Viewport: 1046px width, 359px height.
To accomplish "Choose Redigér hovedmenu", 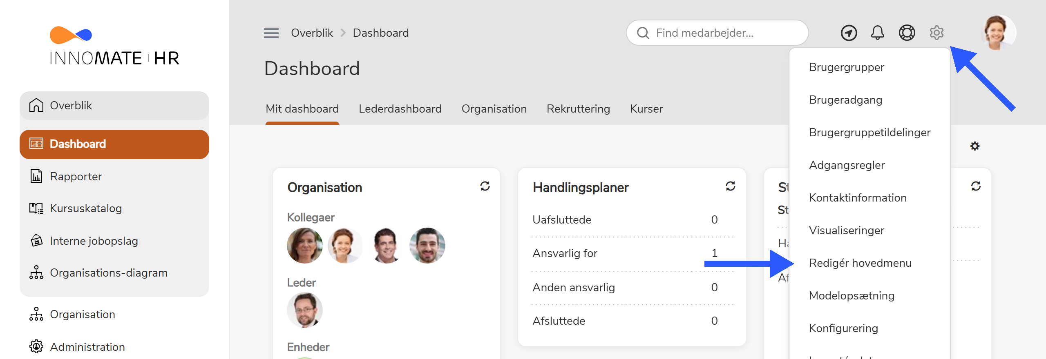I will point(870,263).
